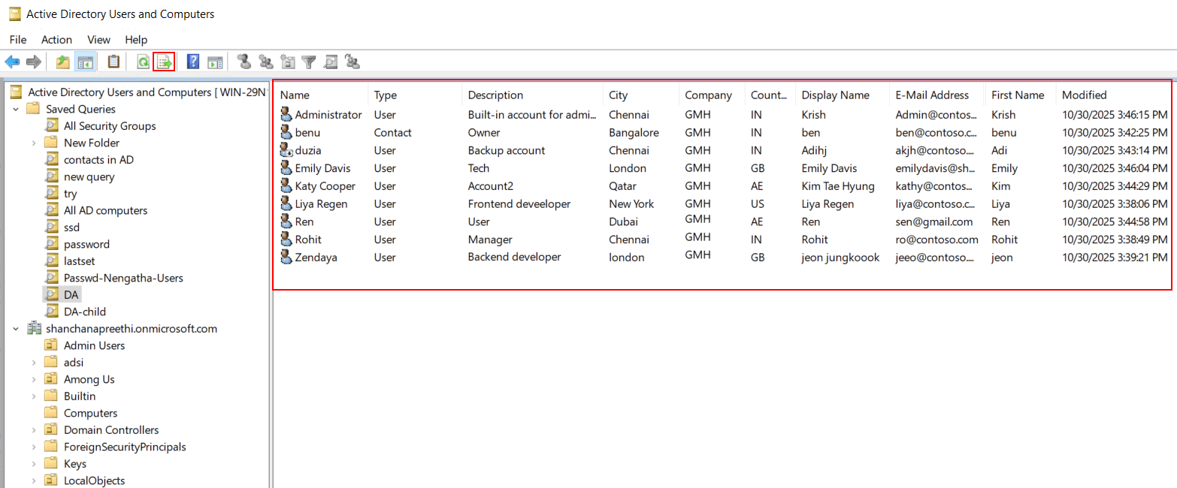The width and height of the screenshot is (1177, 488).
Task: Refresh the current query results
Action: (143, 62)
